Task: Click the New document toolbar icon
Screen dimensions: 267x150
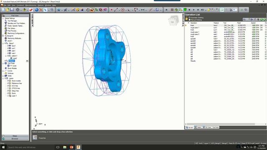Action: click(3, 10)
